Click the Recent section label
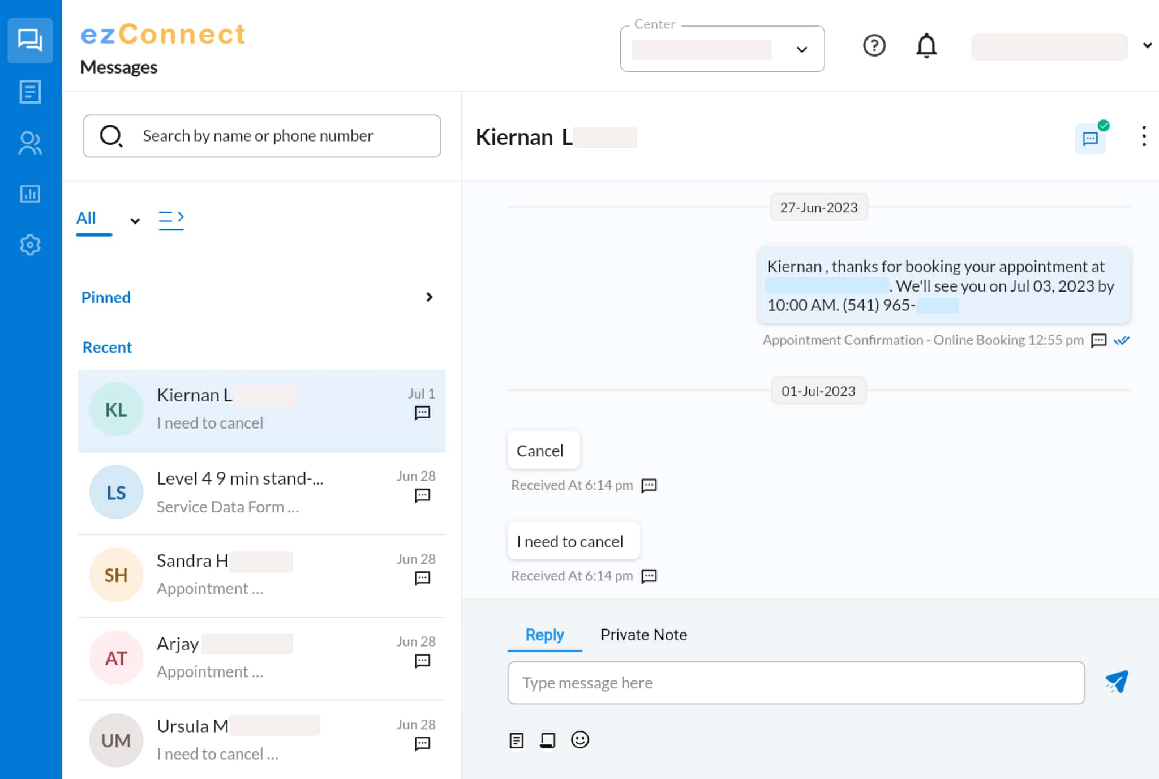This screenshot has height=779, width=1159. (107, 347)
